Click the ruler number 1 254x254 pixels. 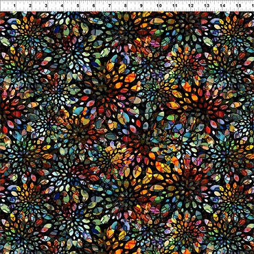click(x=15, y=5)
